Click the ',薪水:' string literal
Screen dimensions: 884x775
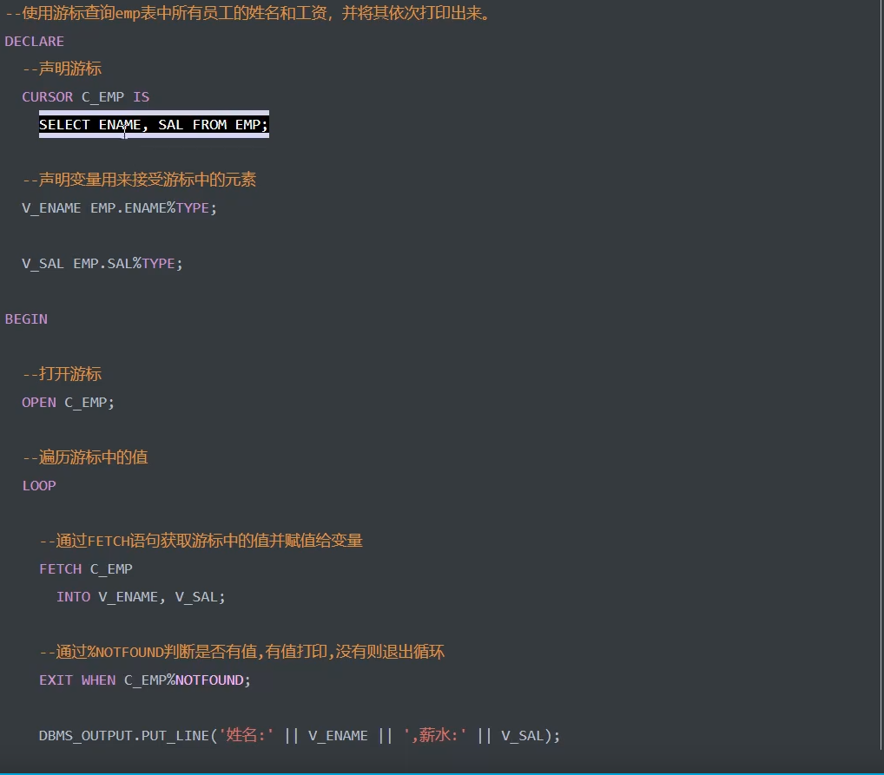[x=435, y=736]
